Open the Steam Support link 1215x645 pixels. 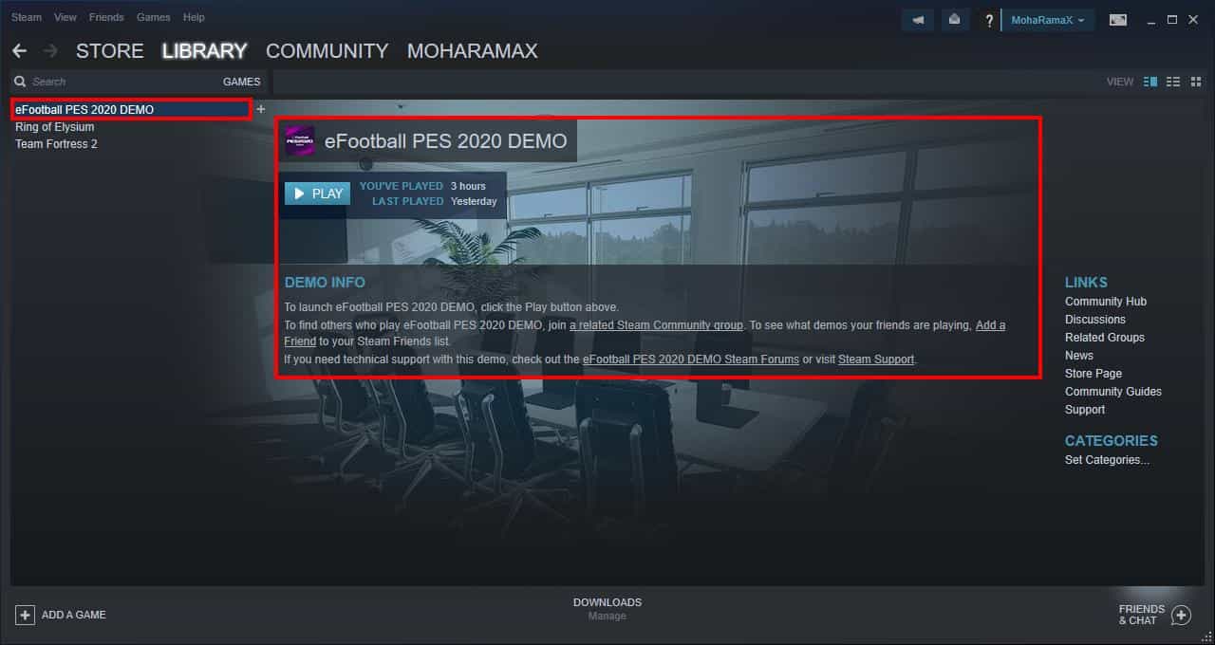[x=876, y=359]
